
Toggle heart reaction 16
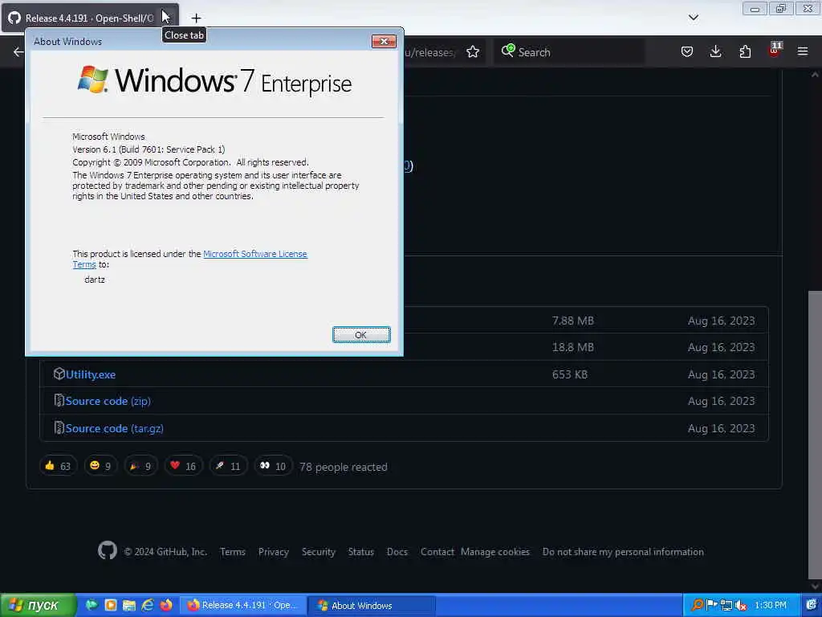pyautogui.click(x=183, y=466)
